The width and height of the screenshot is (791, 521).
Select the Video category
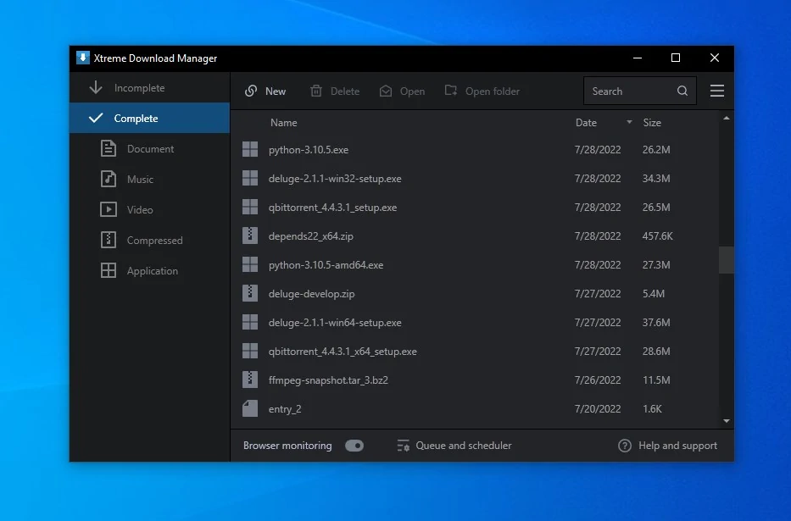click(141, 209)
